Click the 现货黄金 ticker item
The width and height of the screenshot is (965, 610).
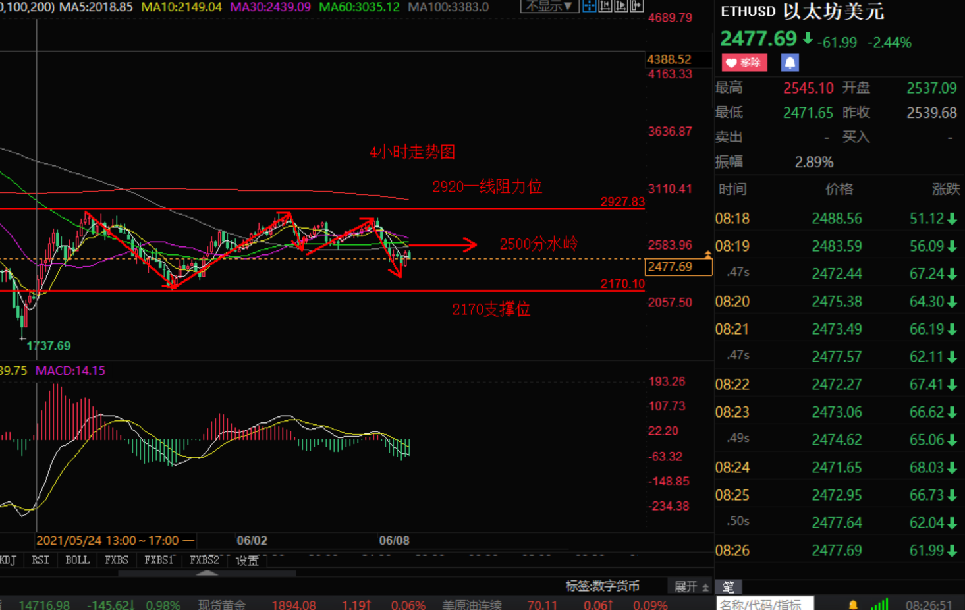(222, 605)
